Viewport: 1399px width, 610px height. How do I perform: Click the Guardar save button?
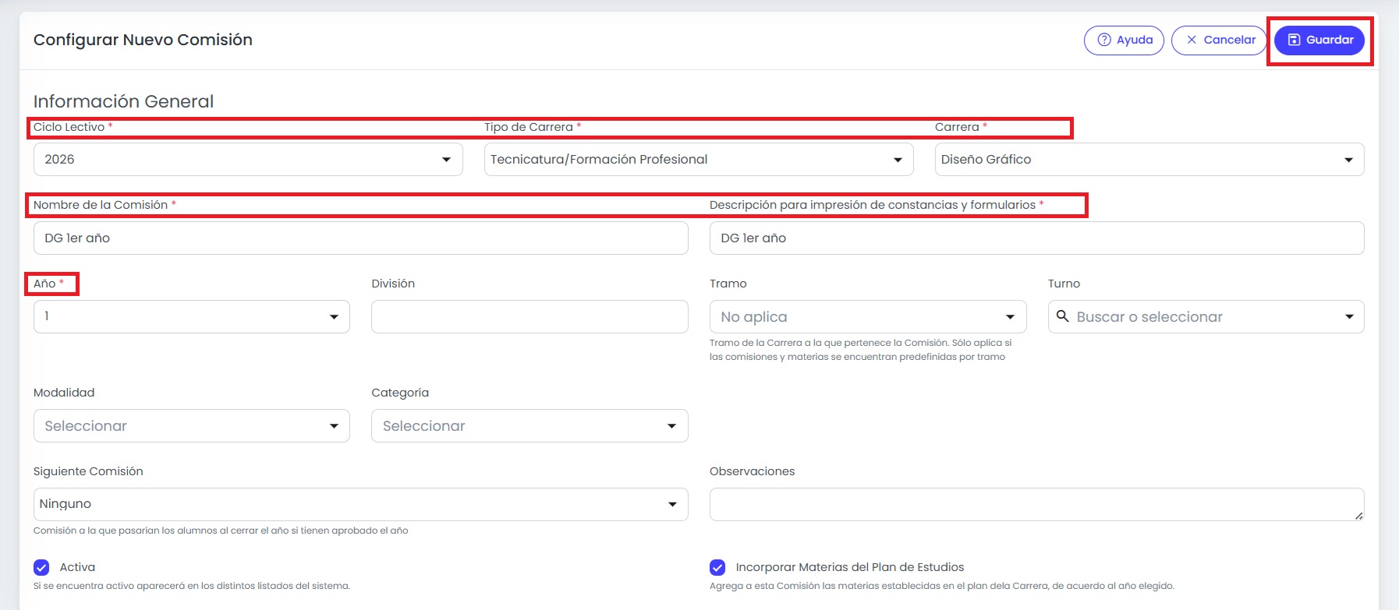tap(1319, 40)
